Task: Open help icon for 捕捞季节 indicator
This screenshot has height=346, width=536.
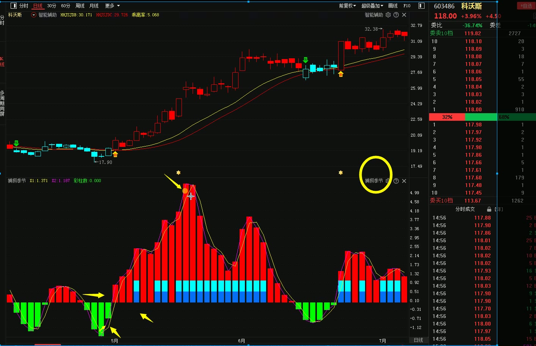Action: click(396, 181)
